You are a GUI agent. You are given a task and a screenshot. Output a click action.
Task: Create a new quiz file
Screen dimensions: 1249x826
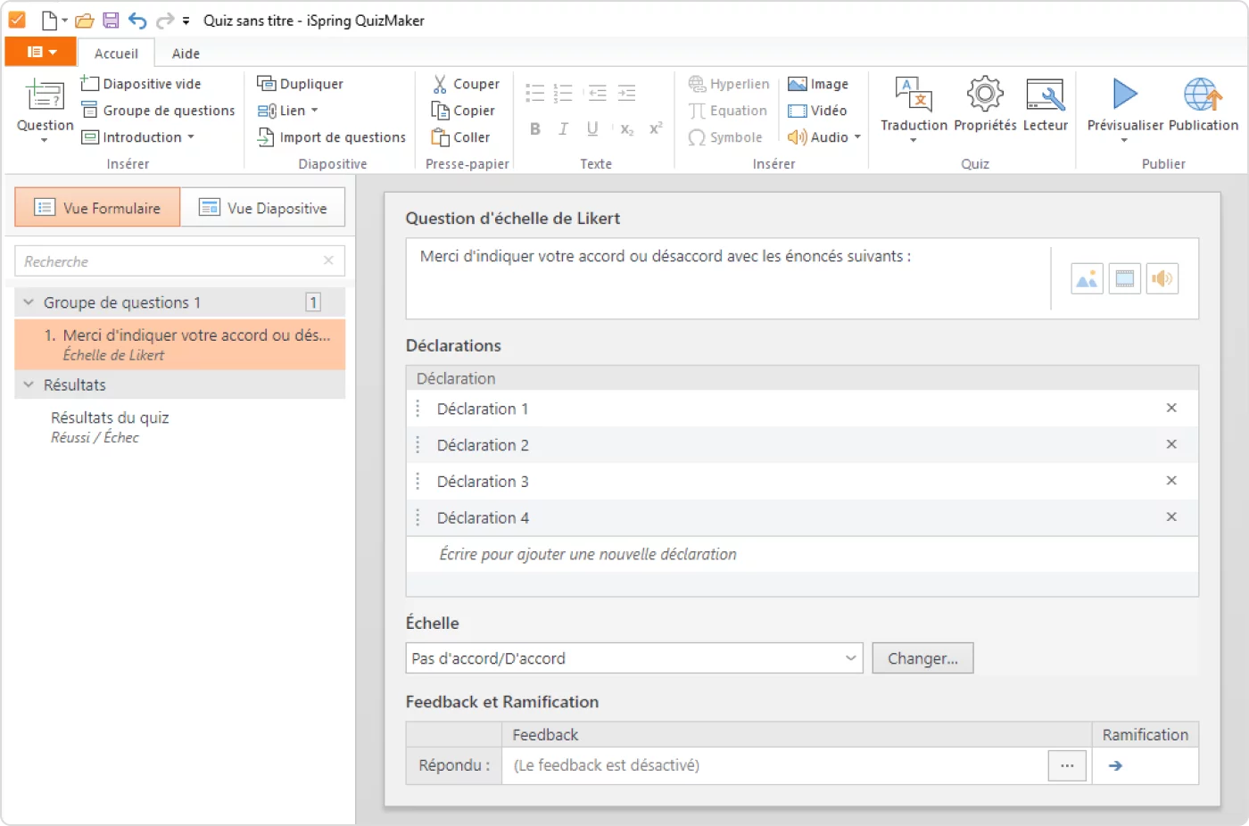[49, 21]
